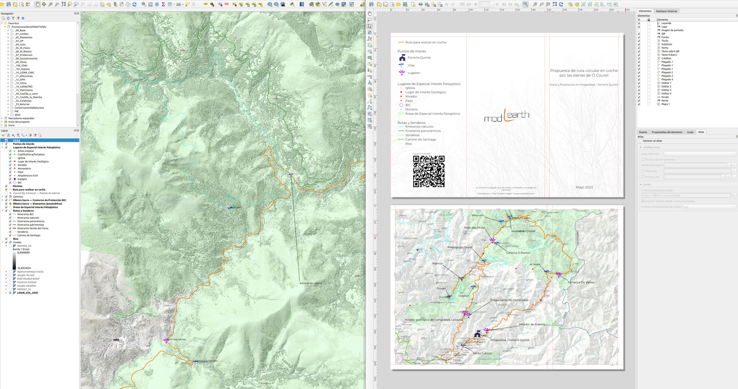This screenshot has width=738, height=389.
Task: Collapse the Rutas y Senderos group
Action: tap(2, 211)
